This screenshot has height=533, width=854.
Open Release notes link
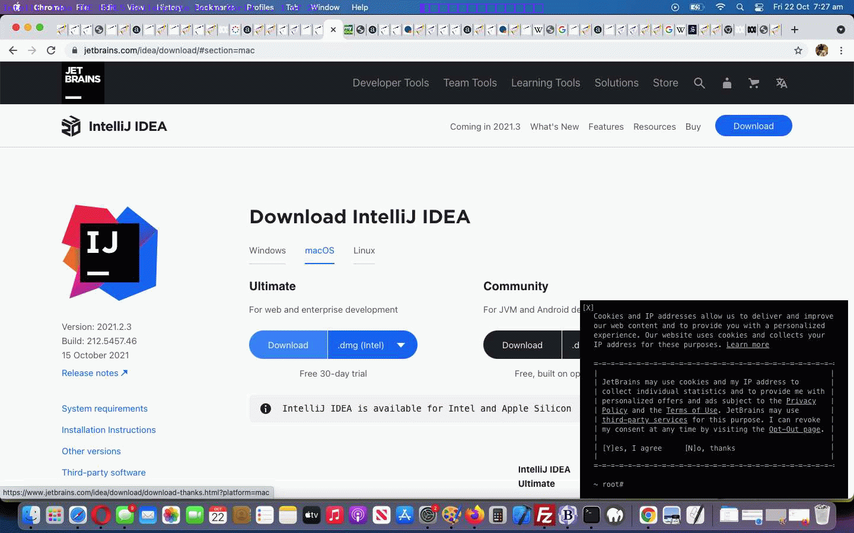tap(95, 373)
